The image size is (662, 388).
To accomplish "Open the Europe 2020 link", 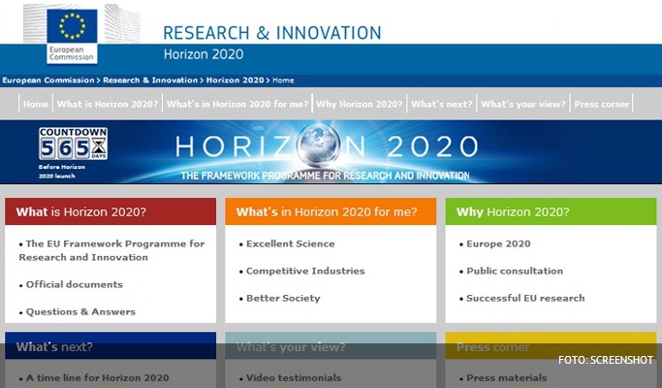I will pos(498,243).
